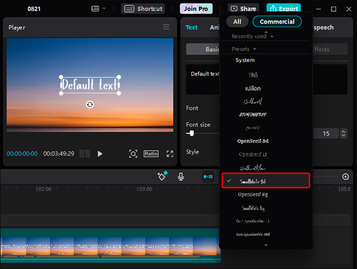Click the fullscreen expand icon
357x269 pixels.
click(170, 154)
